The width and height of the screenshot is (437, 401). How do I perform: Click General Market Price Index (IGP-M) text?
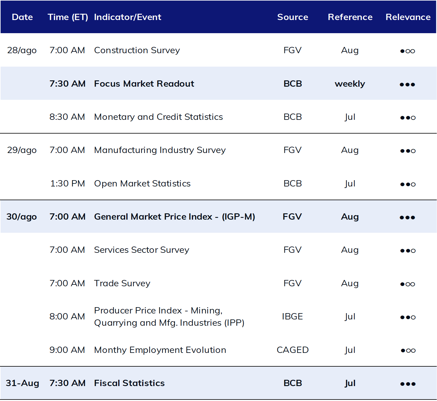click(175, 217)
